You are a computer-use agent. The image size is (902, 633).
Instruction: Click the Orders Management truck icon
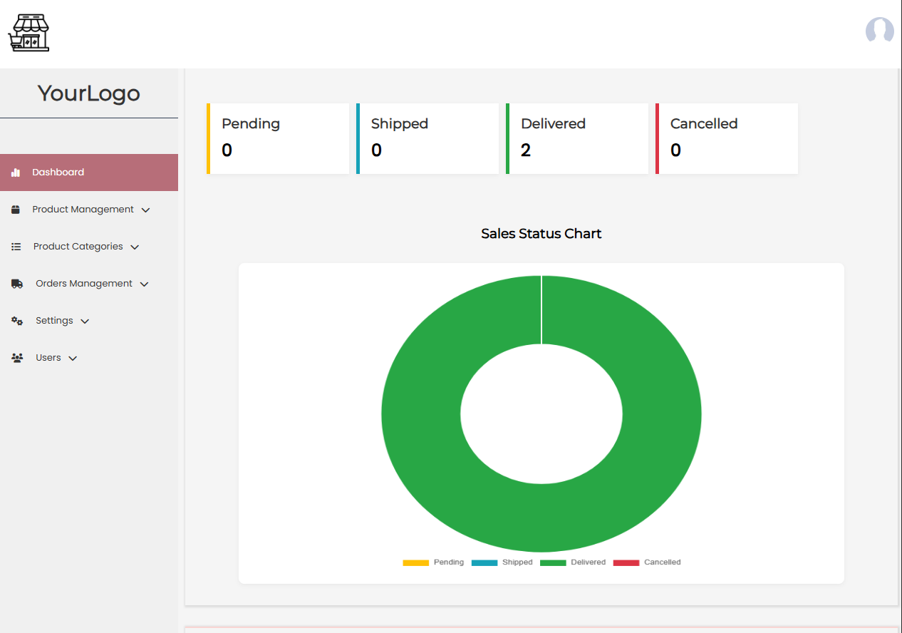16,283
